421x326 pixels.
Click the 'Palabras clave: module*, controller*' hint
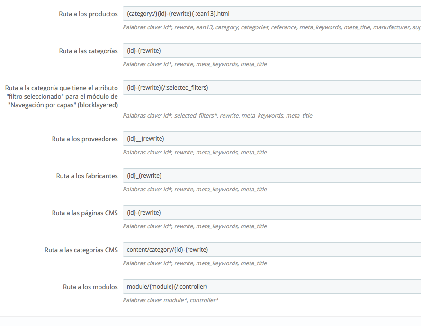pyautogui.click(x=171, y=300)
